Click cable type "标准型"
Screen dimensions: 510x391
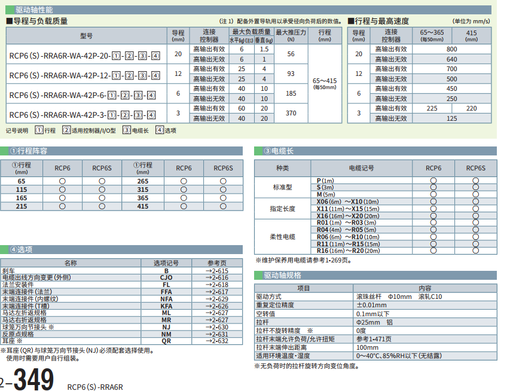[282, 187]
